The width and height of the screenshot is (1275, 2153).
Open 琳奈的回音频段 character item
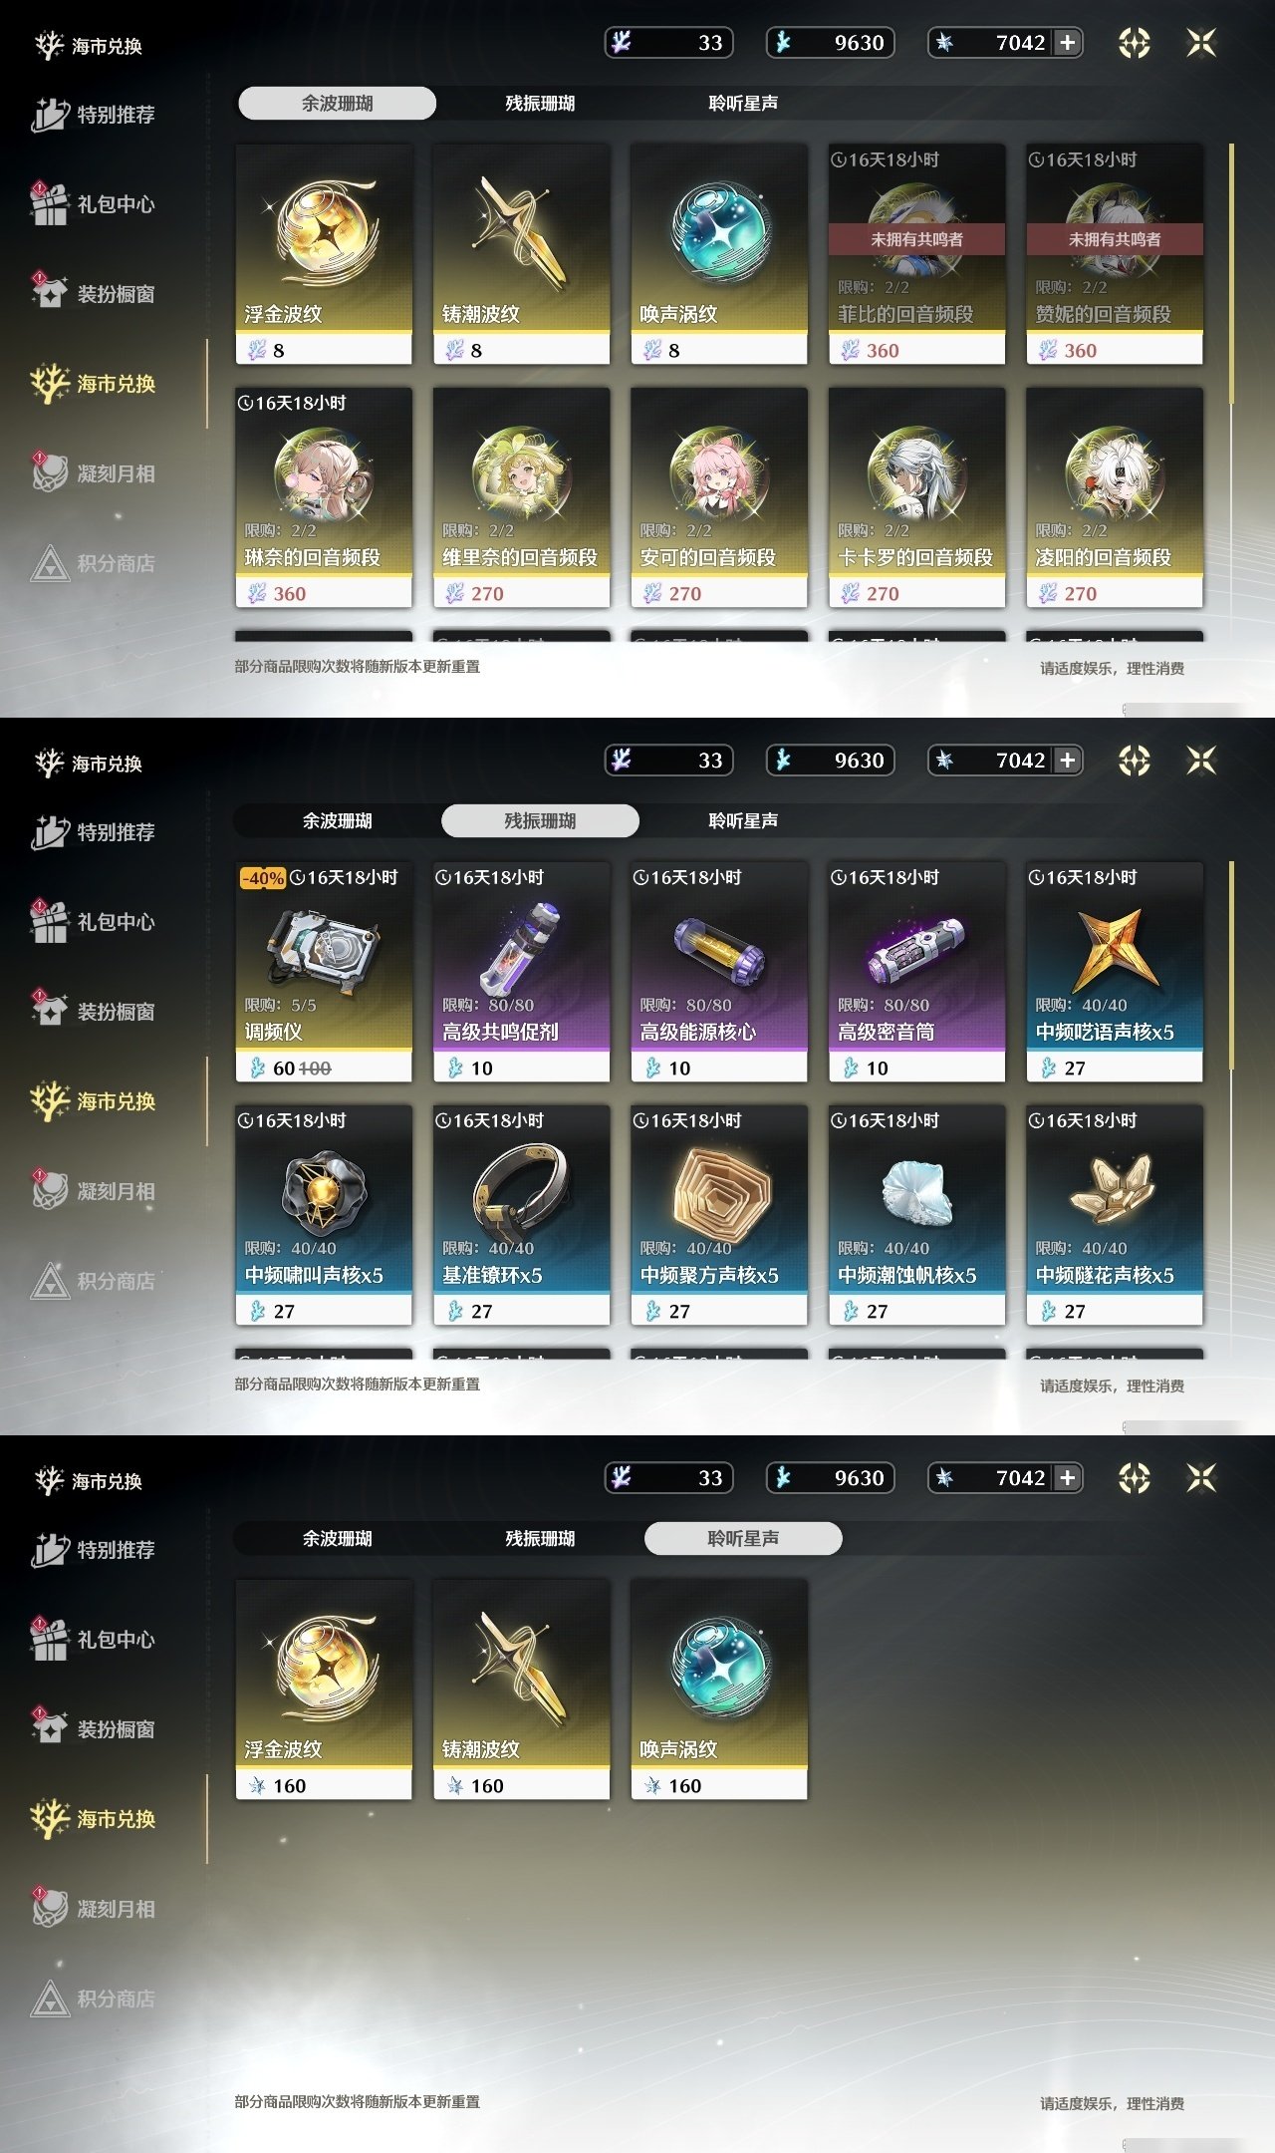tap(324, 497)
